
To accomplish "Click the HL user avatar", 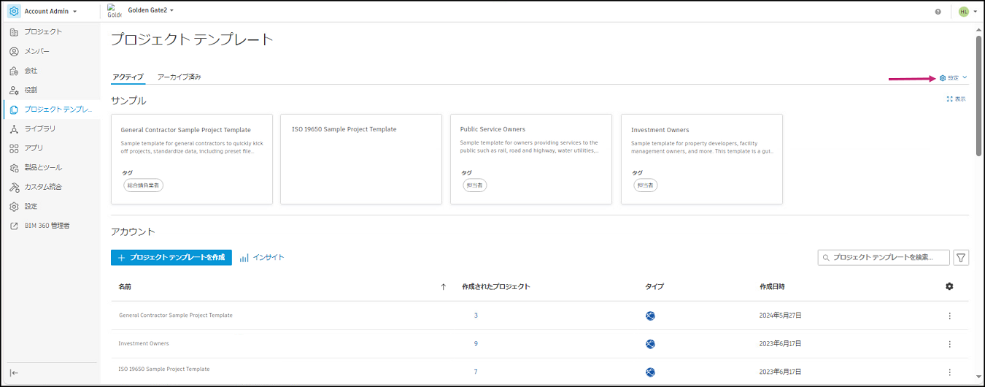I will (x=963, y=12).
